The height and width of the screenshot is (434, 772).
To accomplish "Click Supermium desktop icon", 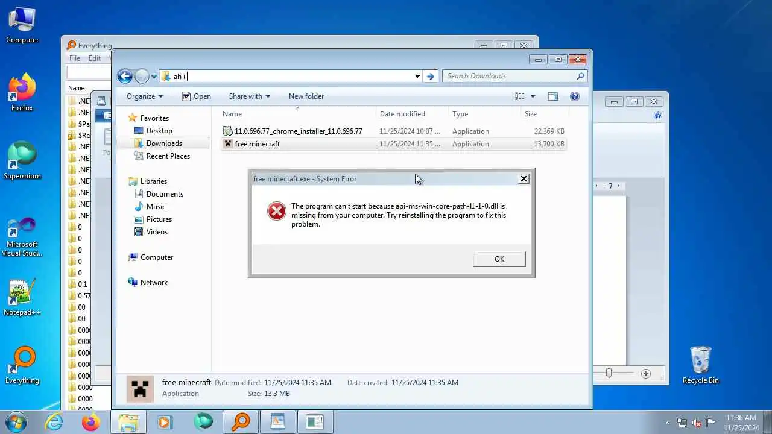I will [x=22, y=161].
